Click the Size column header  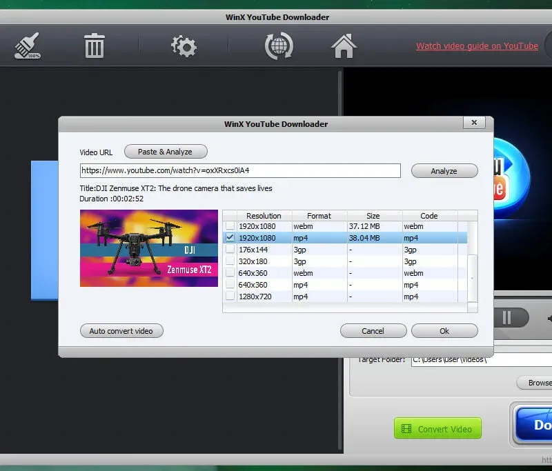pos(374,216)
